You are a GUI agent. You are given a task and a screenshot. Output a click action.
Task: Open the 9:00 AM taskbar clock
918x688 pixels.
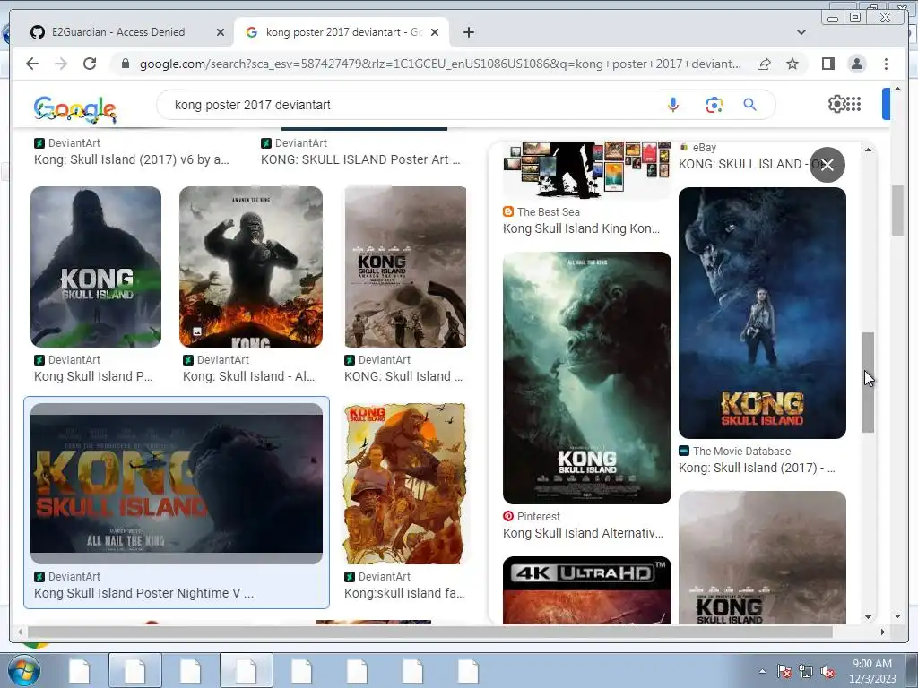point(872,671)
